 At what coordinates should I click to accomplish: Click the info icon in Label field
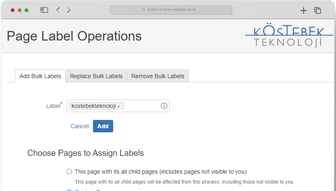coord(164,106)
